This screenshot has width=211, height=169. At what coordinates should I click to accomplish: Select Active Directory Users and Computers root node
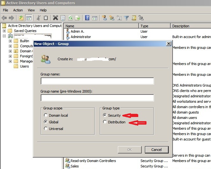[x=35, y=26]
